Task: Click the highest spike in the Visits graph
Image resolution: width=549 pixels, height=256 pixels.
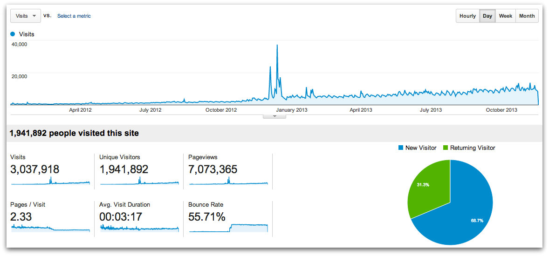Action: click(x=277, y=46)
